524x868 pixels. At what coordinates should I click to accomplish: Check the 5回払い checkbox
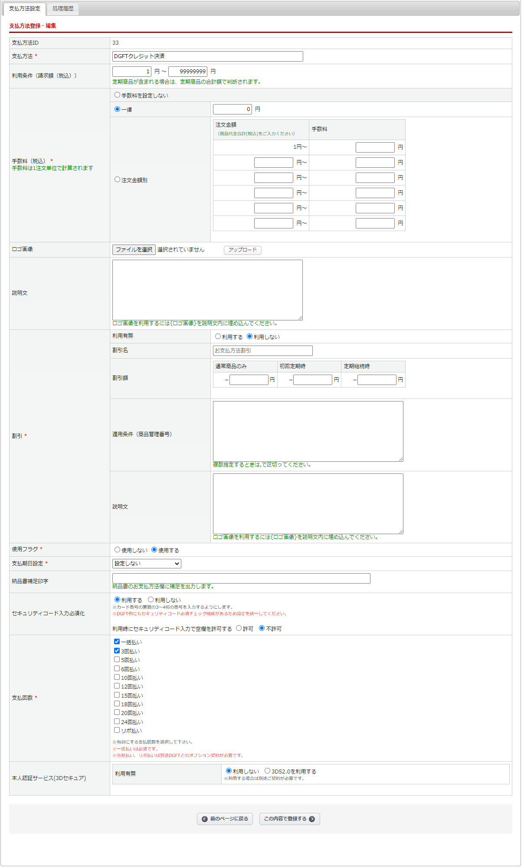117,659
